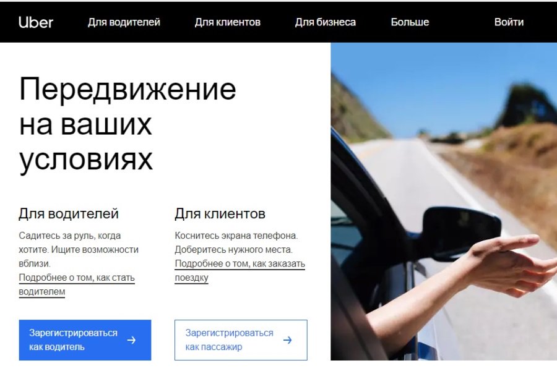557x371 pixels.
Task: Open the "Подробнее о том, как заказать поездку" link
Action: click(x=240, y=271)
